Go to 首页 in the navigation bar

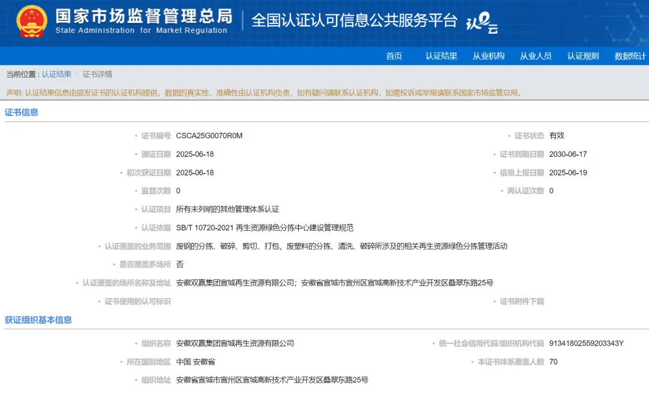tap(394, 56)
